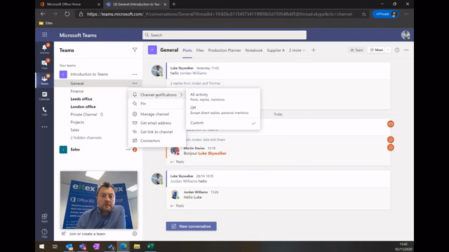Image resolution: width=449 pixels, height=252 pixels.
Task: Start a New conversation
Action: click(x=191, y=226)
